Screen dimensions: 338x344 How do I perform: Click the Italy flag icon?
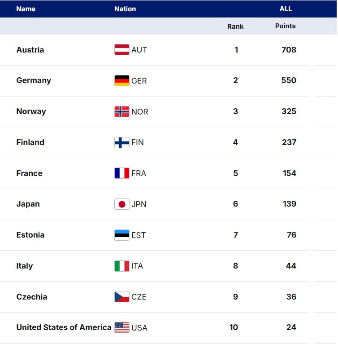point(121,266)
